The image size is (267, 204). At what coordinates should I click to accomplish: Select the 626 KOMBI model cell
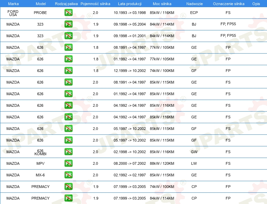(40, 152)
